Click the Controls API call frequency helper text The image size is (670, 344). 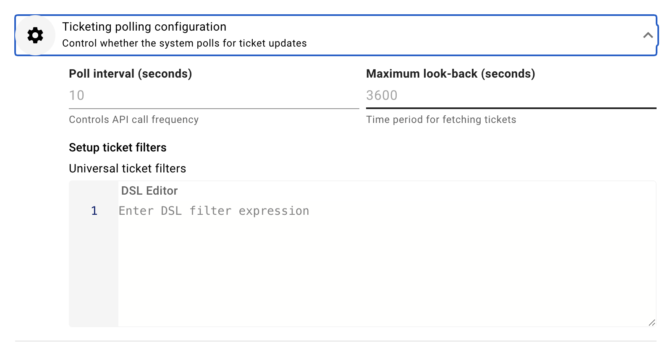click(133, 120)
